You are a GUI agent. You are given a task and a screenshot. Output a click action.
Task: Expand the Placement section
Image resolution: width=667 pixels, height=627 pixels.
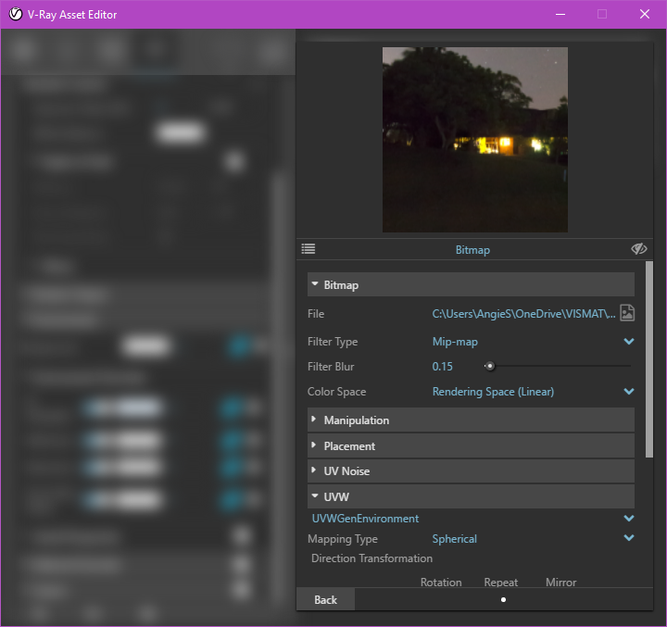(x=471, y=445)
